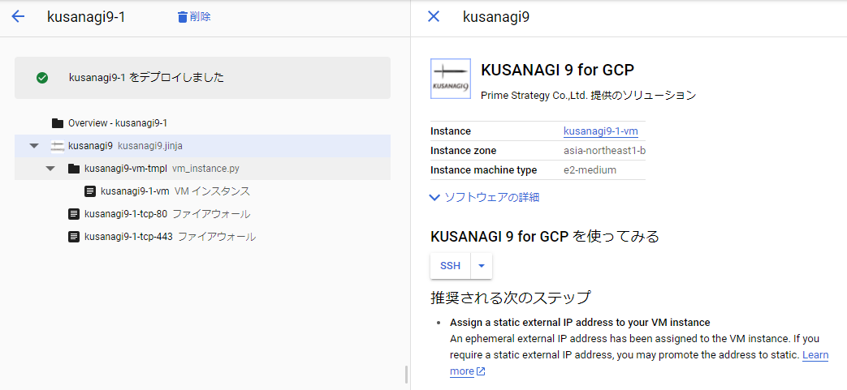Close the kusanagi9 details panel
The width and height of the screenshot is (847, 390).
pos(433,17)
